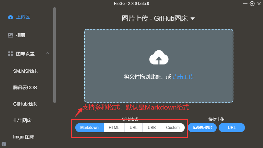Switch link format to HTML
The height and width of the screenshot is (148, 263).
click(x=114, y=128)
